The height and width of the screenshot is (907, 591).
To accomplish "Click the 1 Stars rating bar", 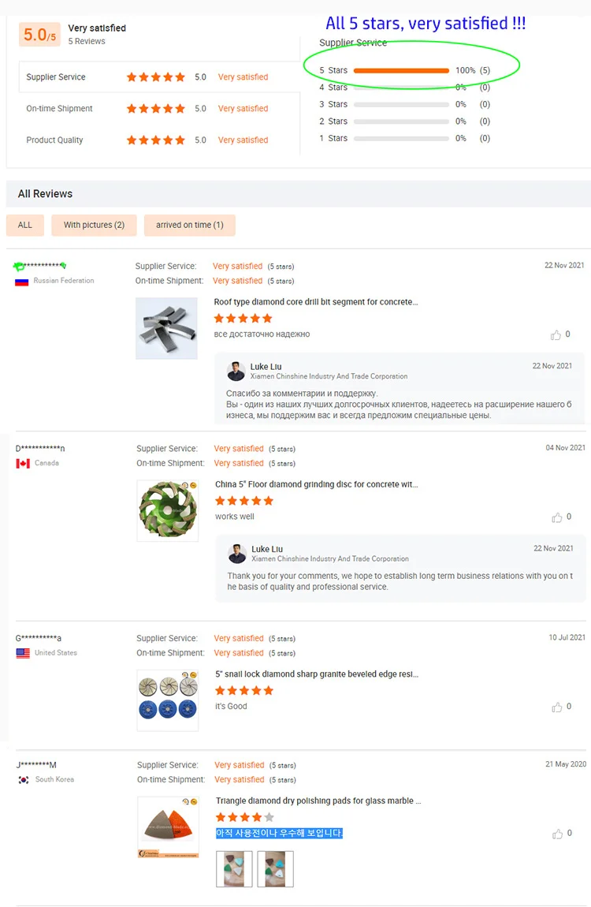I will tap(402, 139).
